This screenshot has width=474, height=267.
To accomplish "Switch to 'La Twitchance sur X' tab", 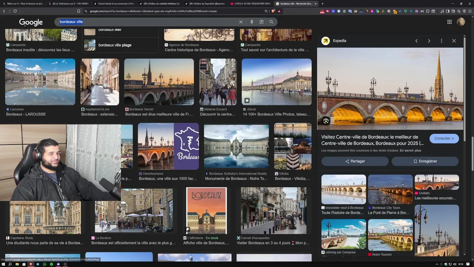I will pyautogui.click(x=69, y=4).
